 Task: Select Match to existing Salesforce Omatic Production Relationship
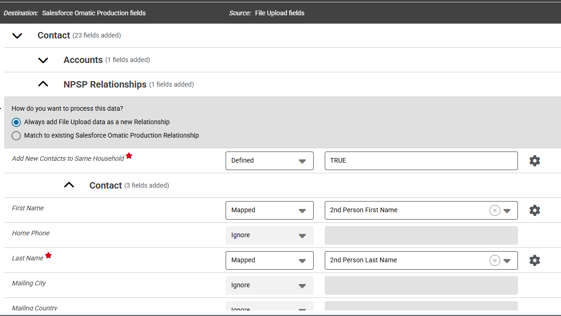(16, 136)
